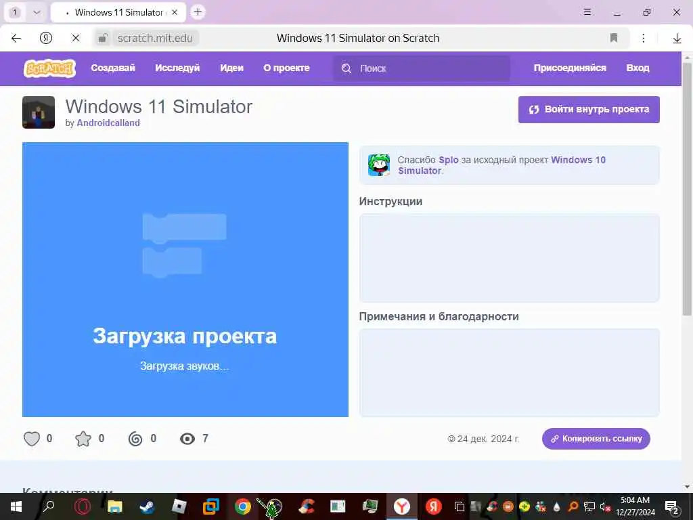The width and height of the screenshot is (693, 520).
Task: Open the taskbar search magnifier
Action: tap(49, 506)
